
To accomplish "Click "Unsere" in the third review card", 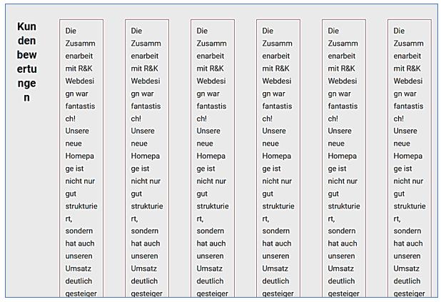I will coord(208,131).
